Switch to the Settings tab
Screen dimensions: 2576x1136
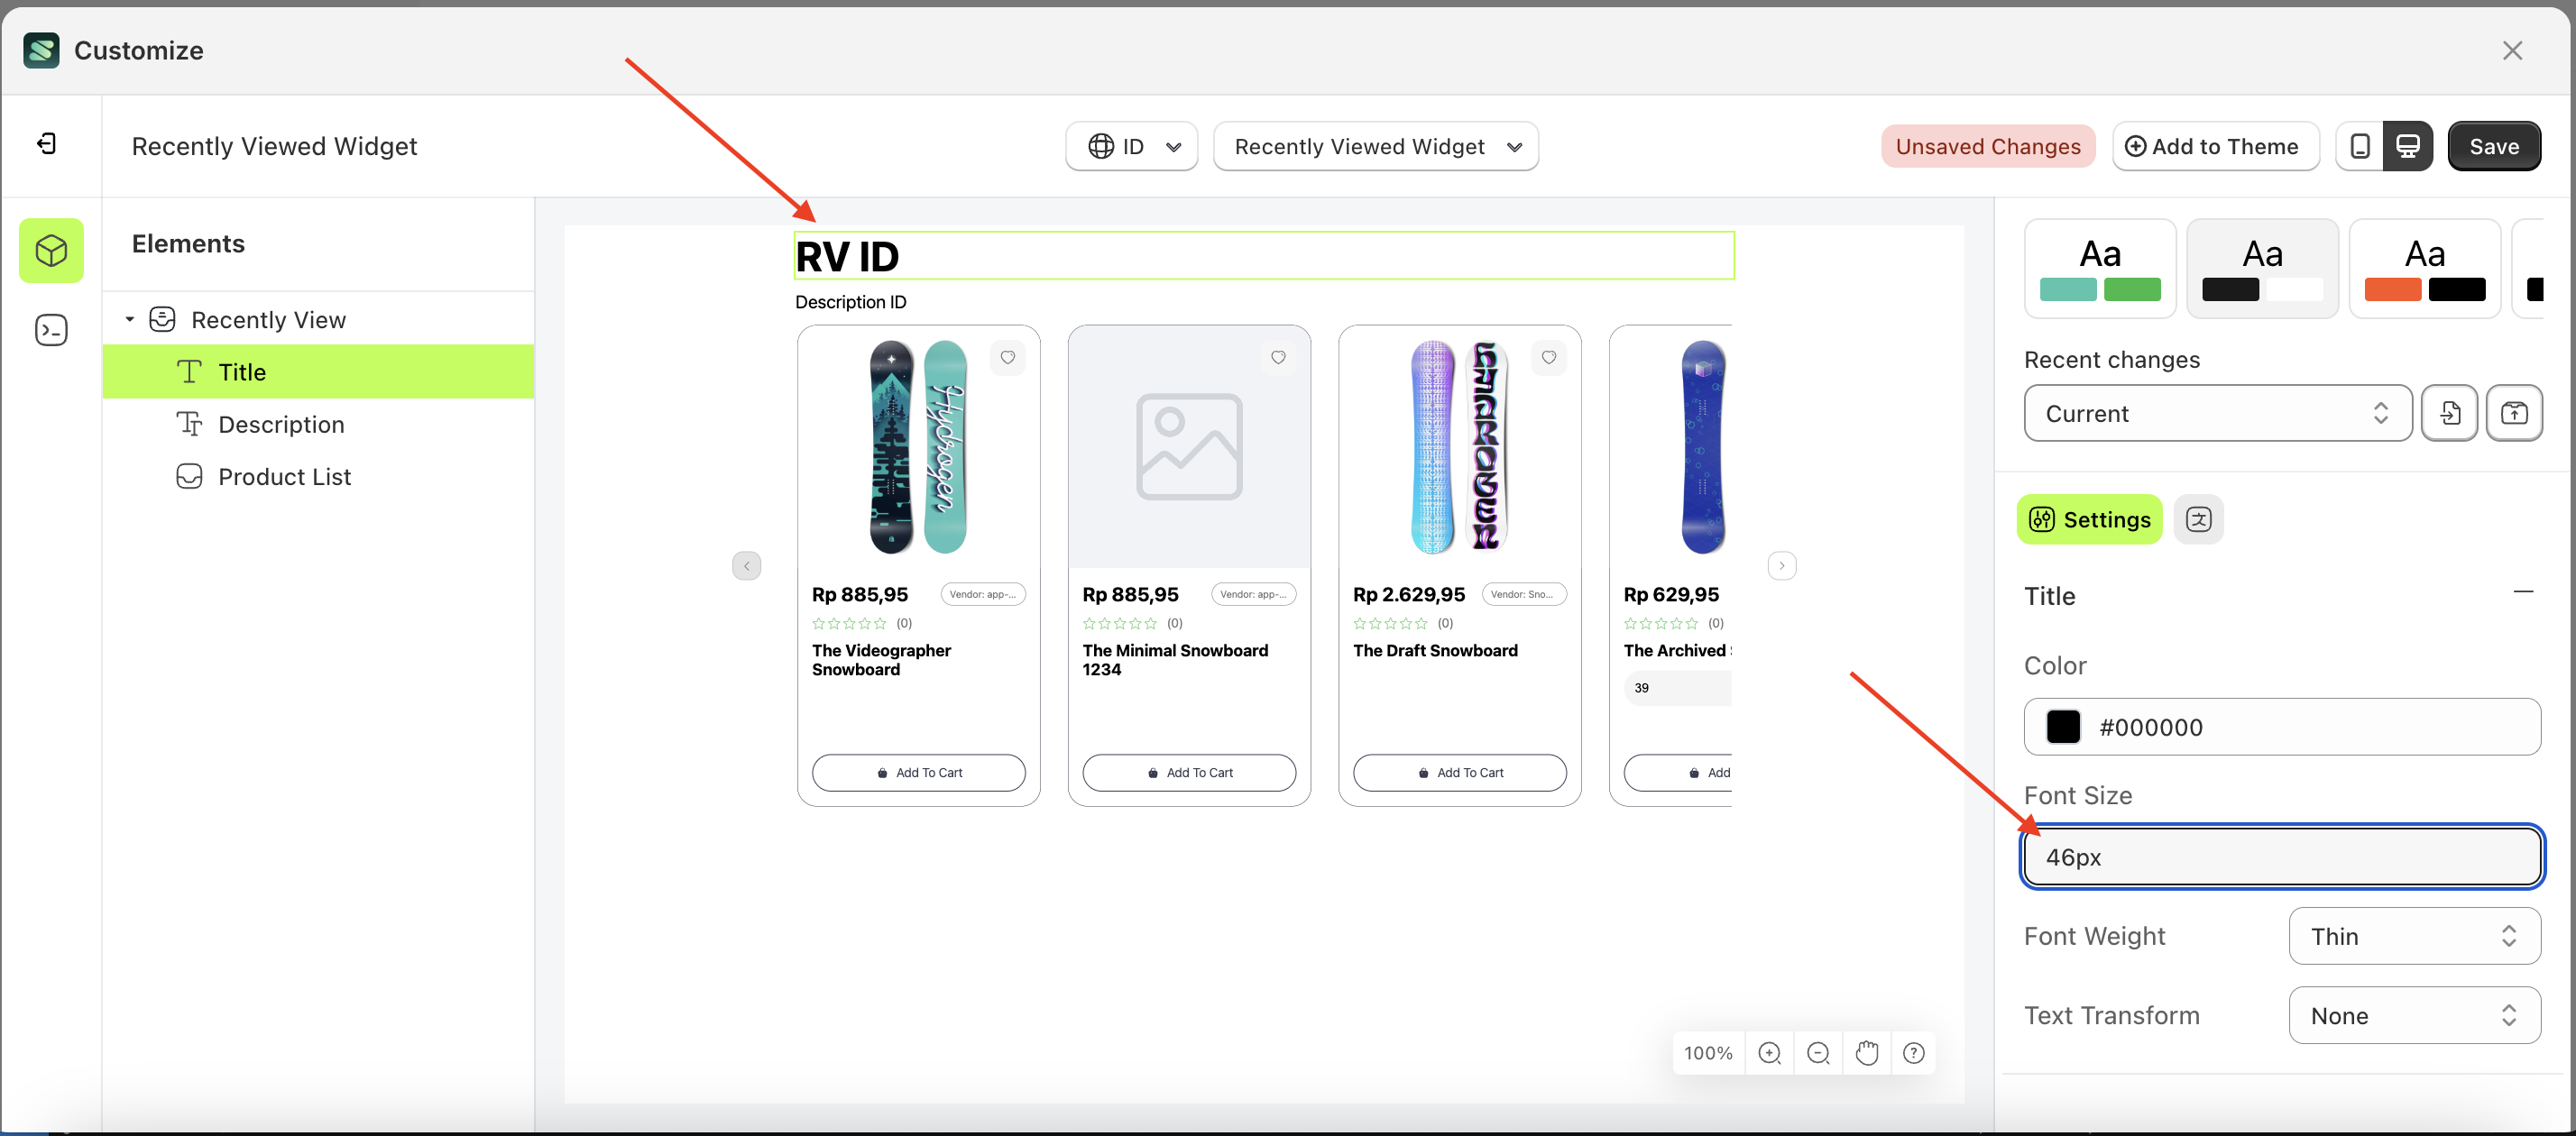pyautogui.click(x=2088, y=519)
